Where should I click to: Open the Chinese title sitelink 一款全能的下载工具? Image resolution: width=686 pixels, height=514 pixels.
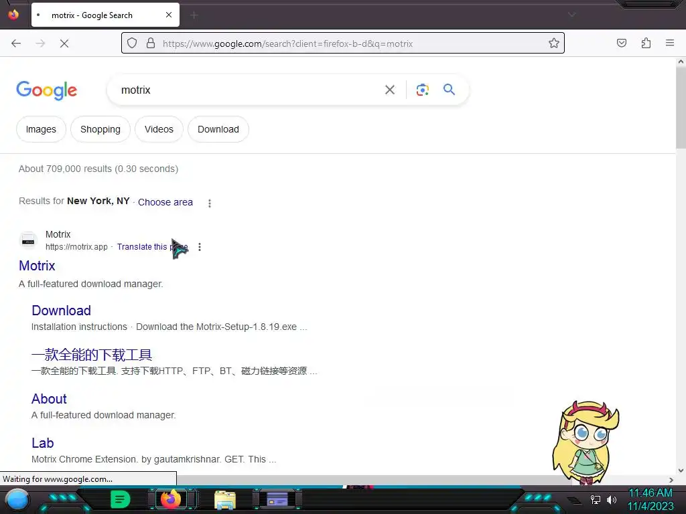pos(92,355)
